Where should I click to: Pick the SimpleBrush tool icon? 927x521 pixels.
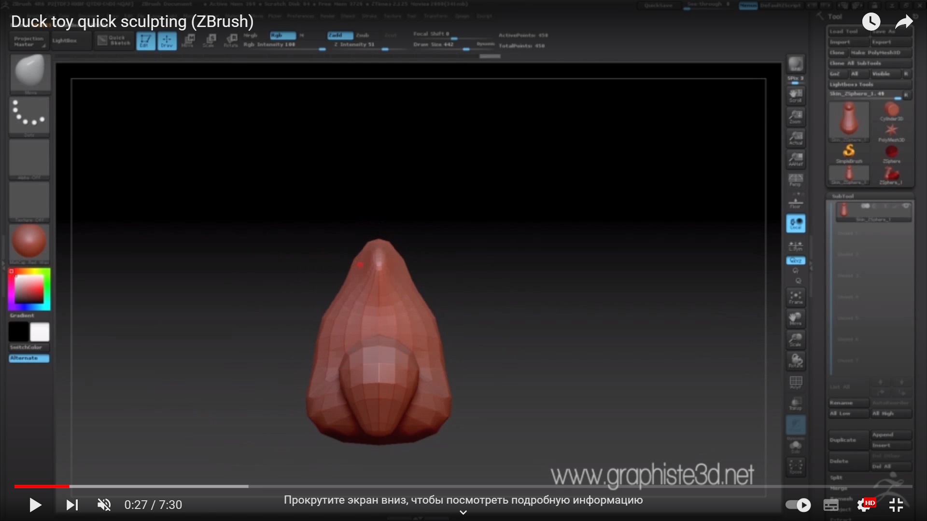pyautogui.click(x=849, y=153)
